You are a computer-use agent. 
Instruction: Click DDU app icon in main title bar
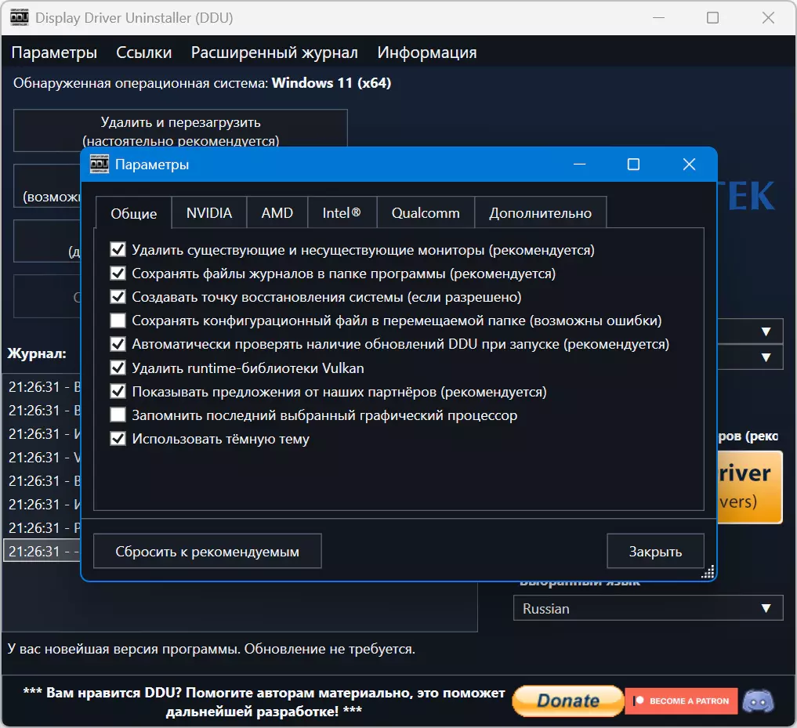pos(20,17)
